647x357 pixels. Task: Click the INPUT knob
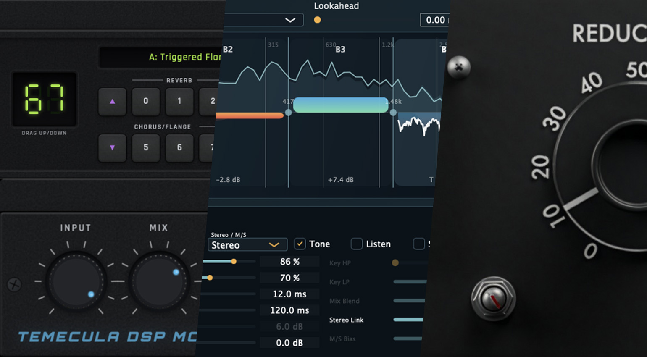(x=76, y=281)
